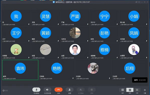Click muted mic icon in 雅楠 tile
150x95 pixels.
(x=117, y=58)
